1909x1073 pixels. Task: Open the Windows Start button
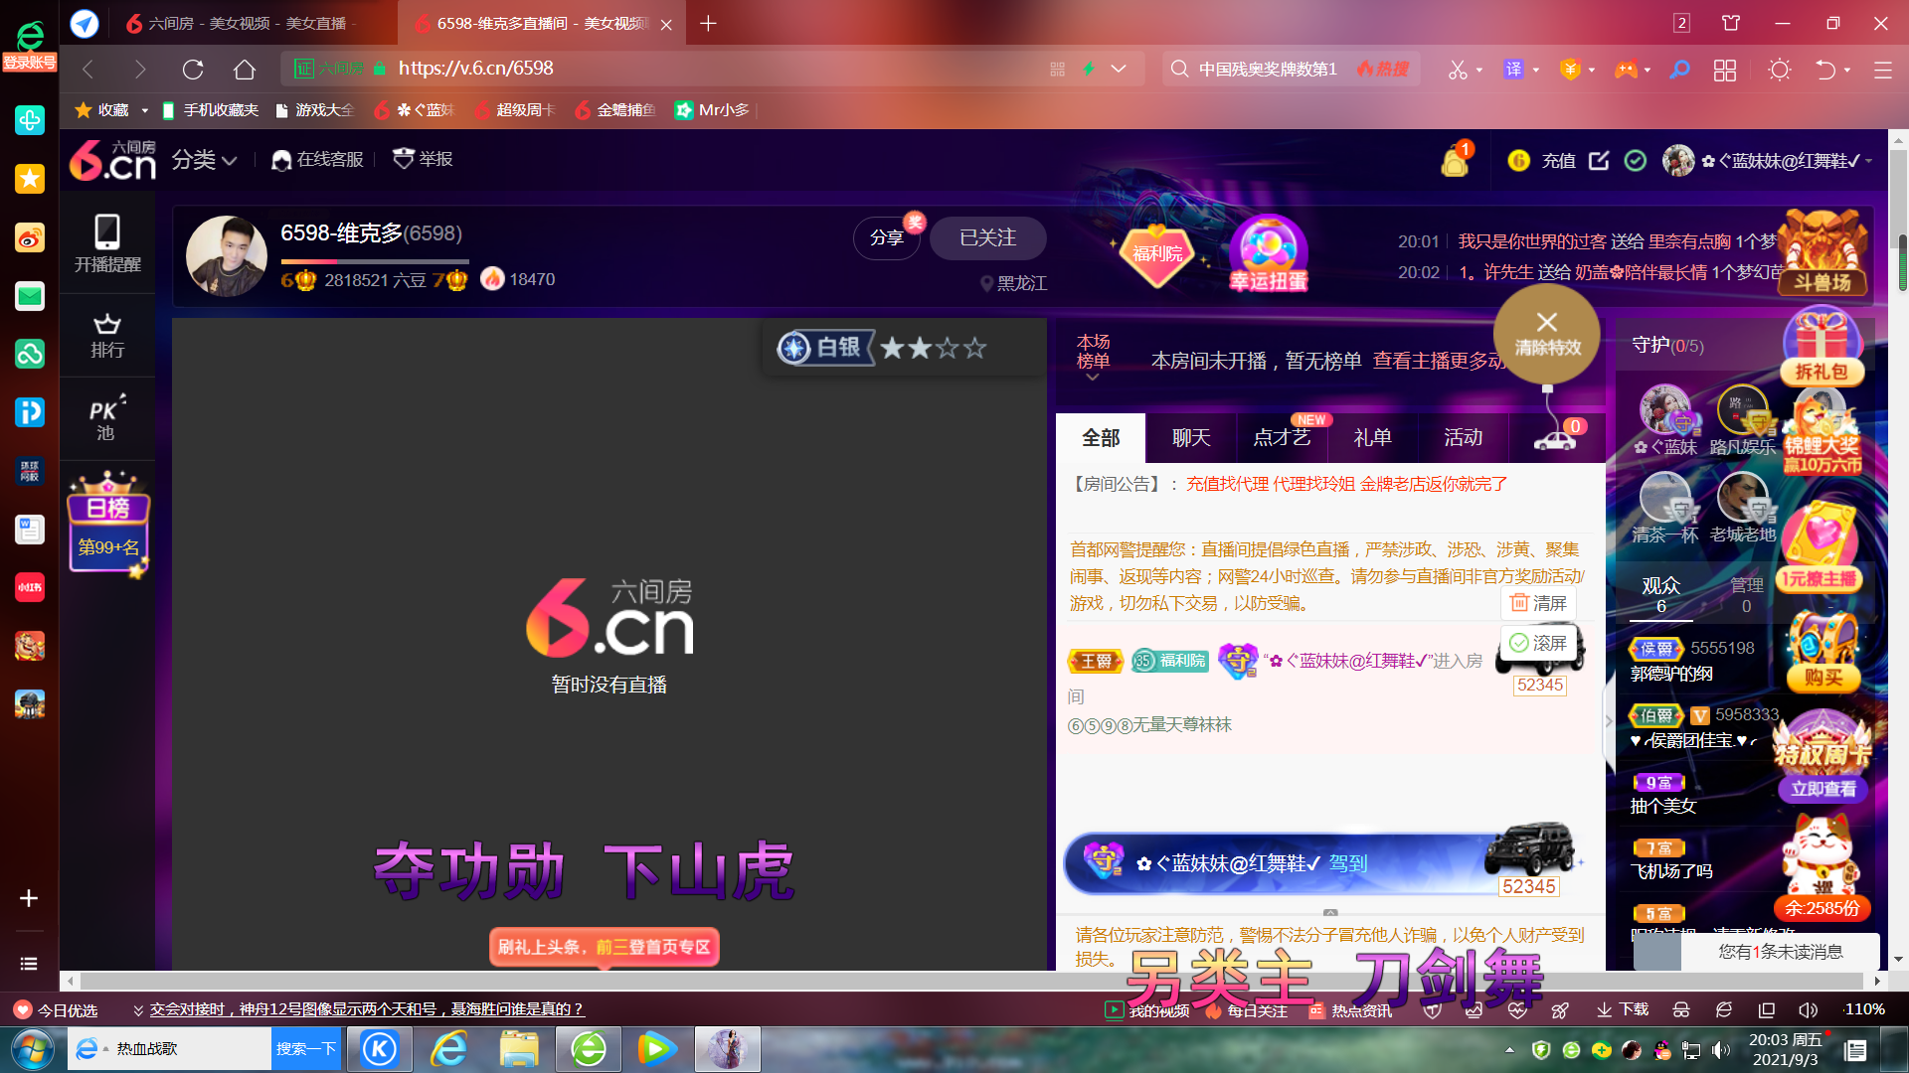[32, 1049]
